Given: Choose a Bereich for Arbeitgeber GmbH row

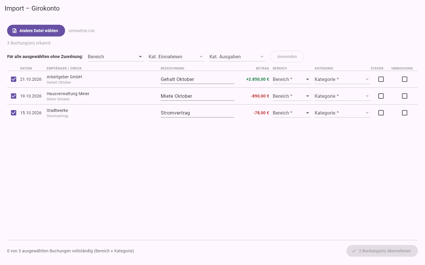Looking at the screenshot, I should [292, 79].
